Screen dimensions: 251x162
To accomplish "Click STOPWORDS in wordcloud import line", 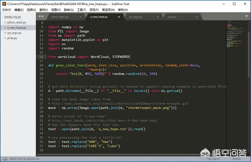I will point(121,57).
